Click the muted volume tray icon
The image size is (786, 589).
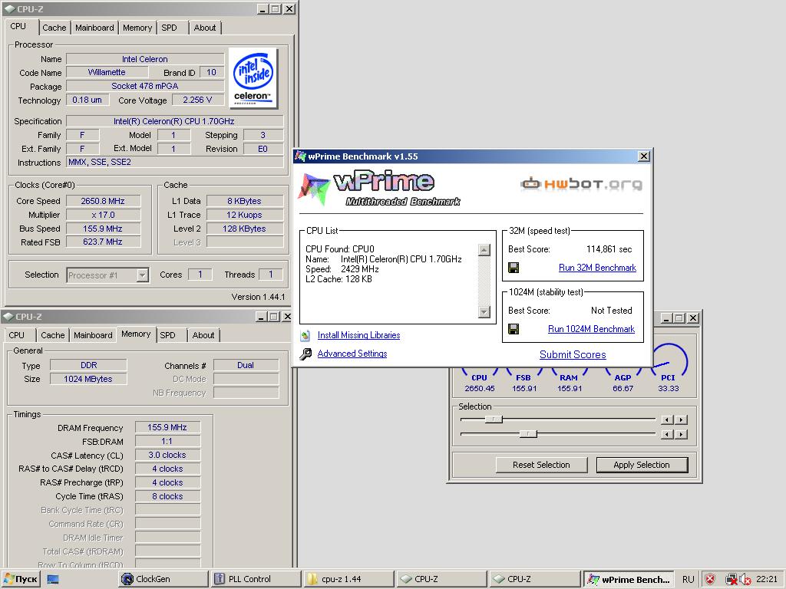[x=745, y=580]
